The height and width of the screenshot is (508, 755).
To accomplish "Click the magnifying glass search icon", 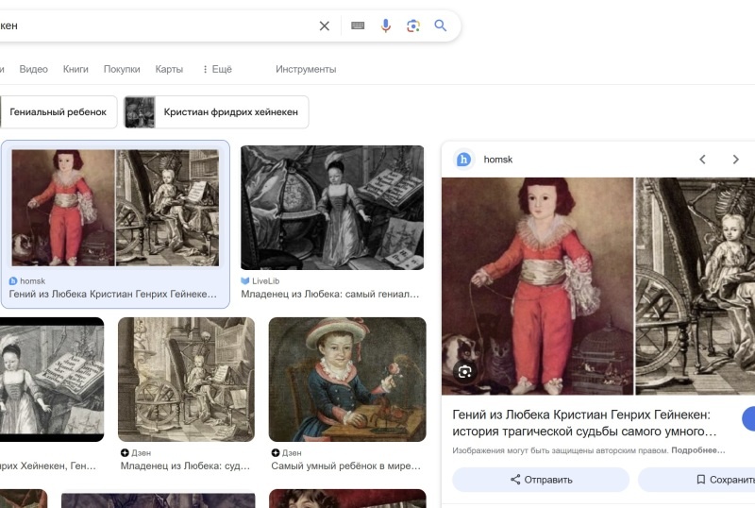I will pos(441,25).
